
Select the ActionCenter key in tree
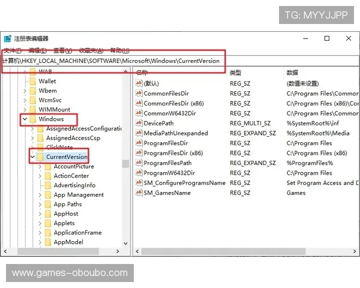(x=71, y=176)
